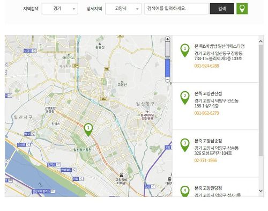The image size is (268, 211).
Task: Click route 356 shield on map
Action: (103, 99)
